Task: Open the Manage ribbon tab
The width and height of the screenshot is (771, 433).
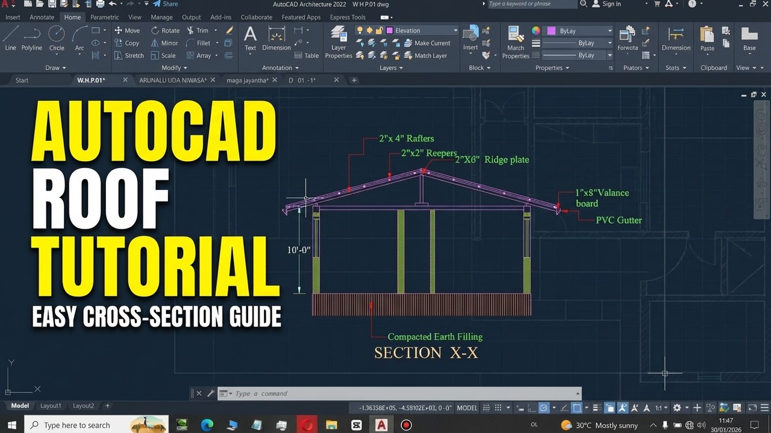Action: [161, 17]
